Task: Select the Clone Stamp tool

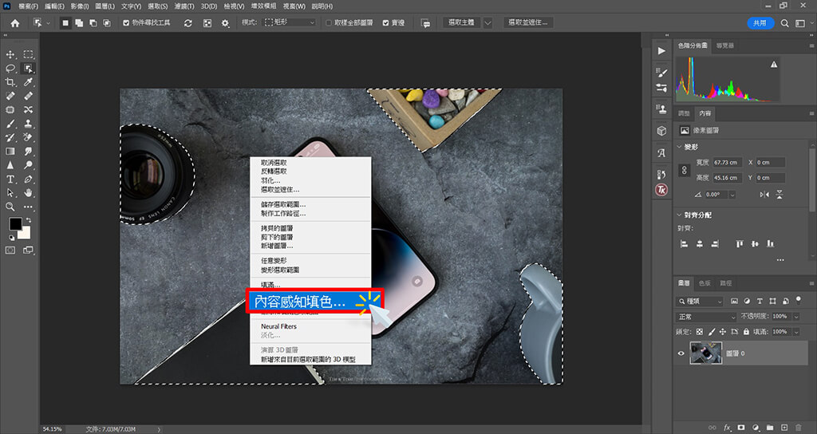Action: tap(28, 124)
